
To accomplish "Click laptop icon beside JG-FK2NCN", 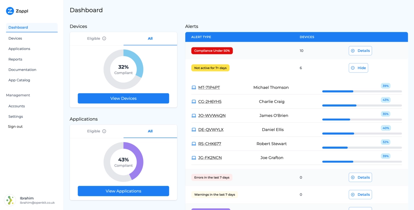I will [x=194, y=158].
